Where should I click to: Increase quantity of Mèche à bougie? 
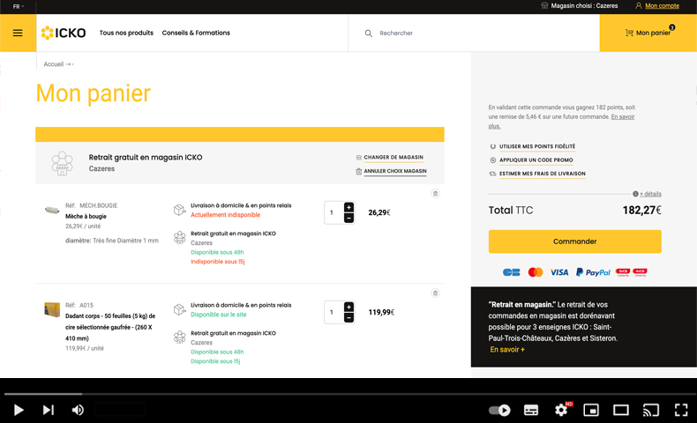pos(349,207)
